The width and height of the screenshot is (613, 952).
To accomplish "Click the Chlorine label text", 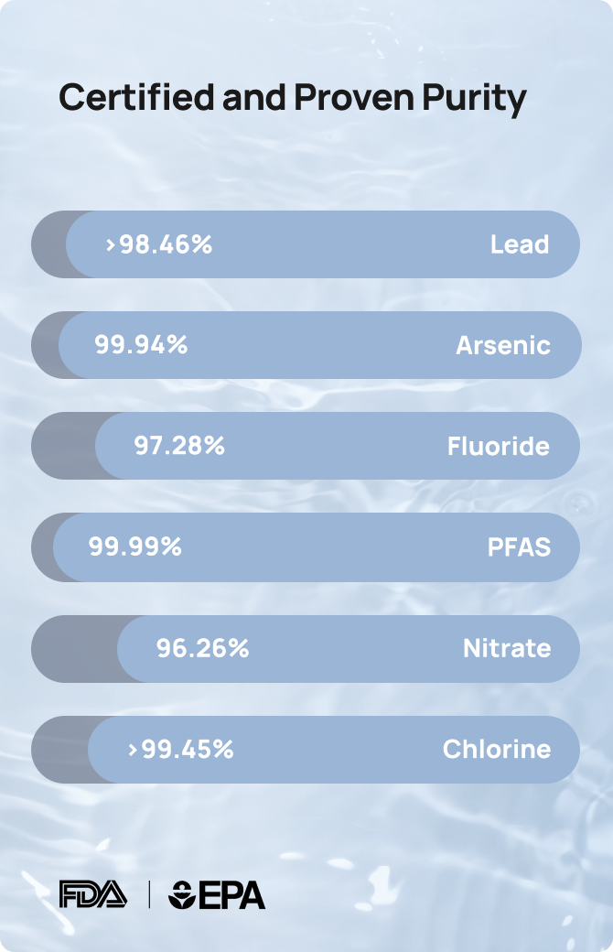I will 497,749.
